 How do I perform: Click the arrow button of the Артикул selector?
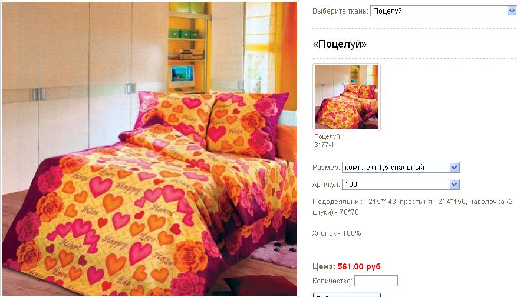tap(454, 185)
